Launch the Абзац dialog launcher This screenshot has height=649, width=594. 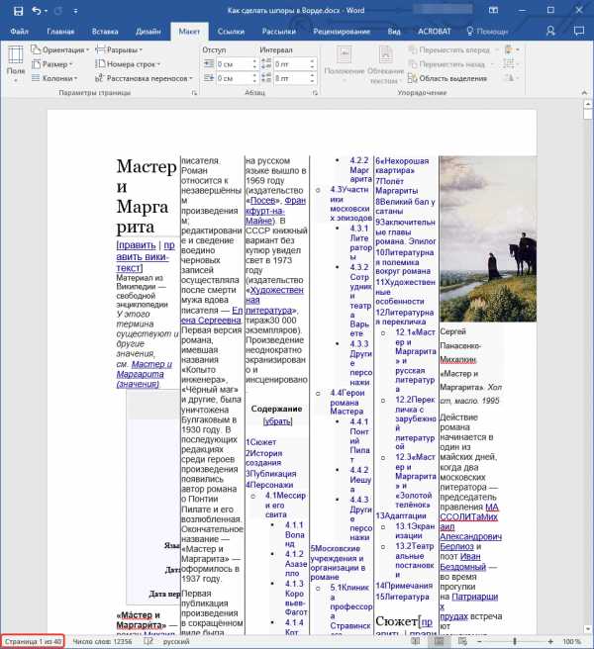click(315, 93)
